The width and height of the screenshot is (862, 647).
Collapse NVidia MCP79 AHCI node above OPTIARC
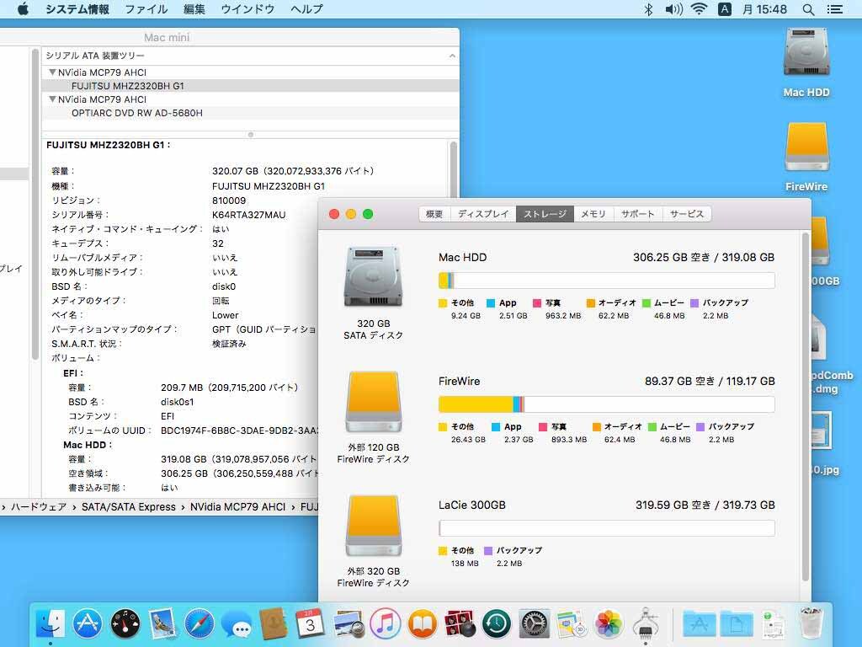pyautogui.click(x=52, y=99)
